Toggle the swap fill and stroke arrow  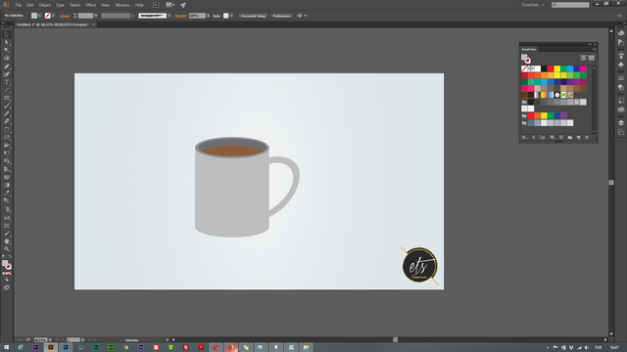point(10,256)
